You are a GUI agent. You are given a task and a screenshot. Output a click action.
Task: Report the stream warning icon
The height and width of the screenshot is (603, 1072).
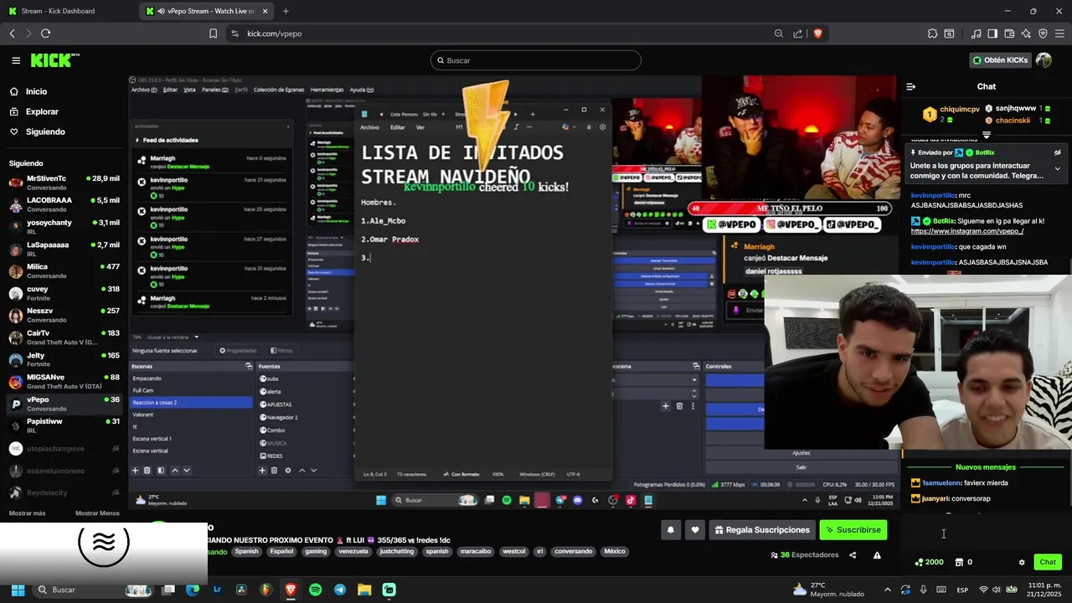877,555
